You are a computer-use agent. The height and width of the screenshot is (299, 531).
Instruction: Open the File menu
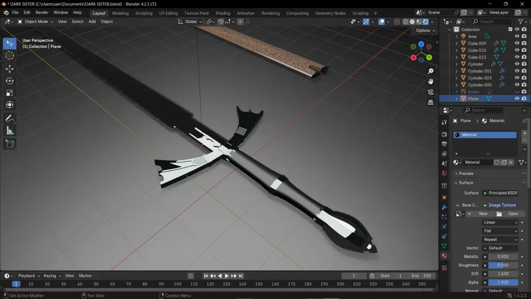(15, 12)
